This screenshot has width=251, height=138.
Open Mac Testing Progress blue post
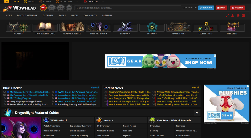click(x=20, y=98)
